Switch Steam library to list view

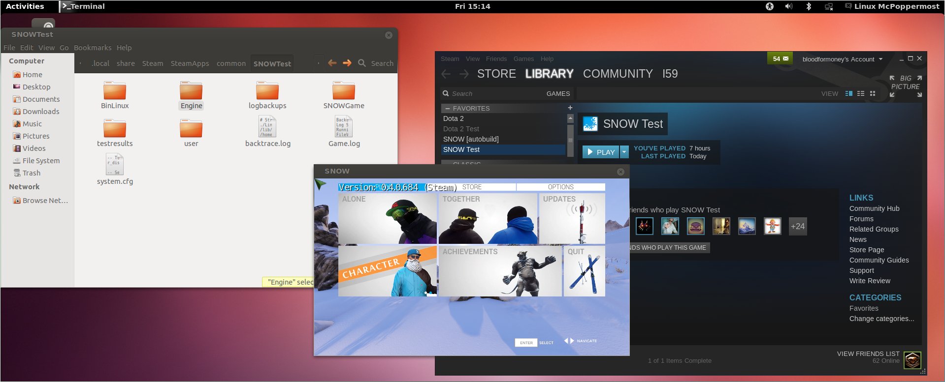861,93
